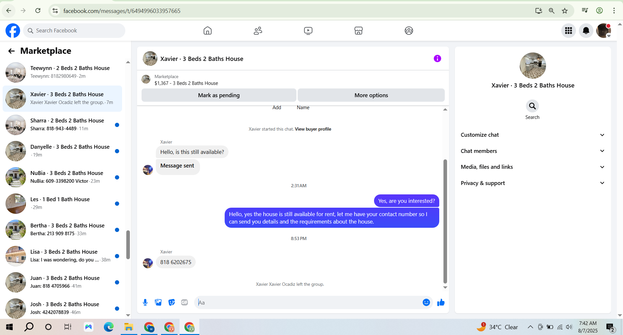Open Teewynn 2 Beds 2 Baths chat
This screenshot has width=623, height=335.
62,72
